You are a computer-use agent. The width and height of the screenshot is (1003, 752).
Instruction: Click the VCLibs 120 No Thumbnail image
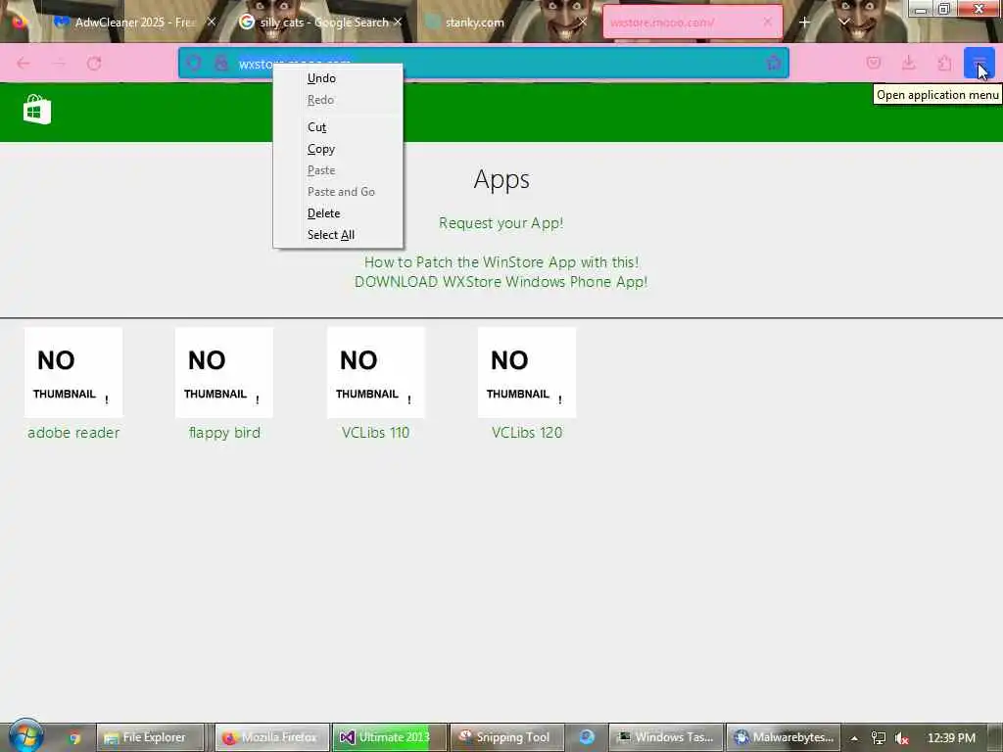tap(526, 373)
